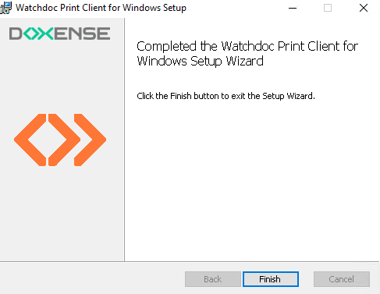Click the middle orange right-pointing chevron
This screenshot has height=294, width=380.
(x=64, y=140)
